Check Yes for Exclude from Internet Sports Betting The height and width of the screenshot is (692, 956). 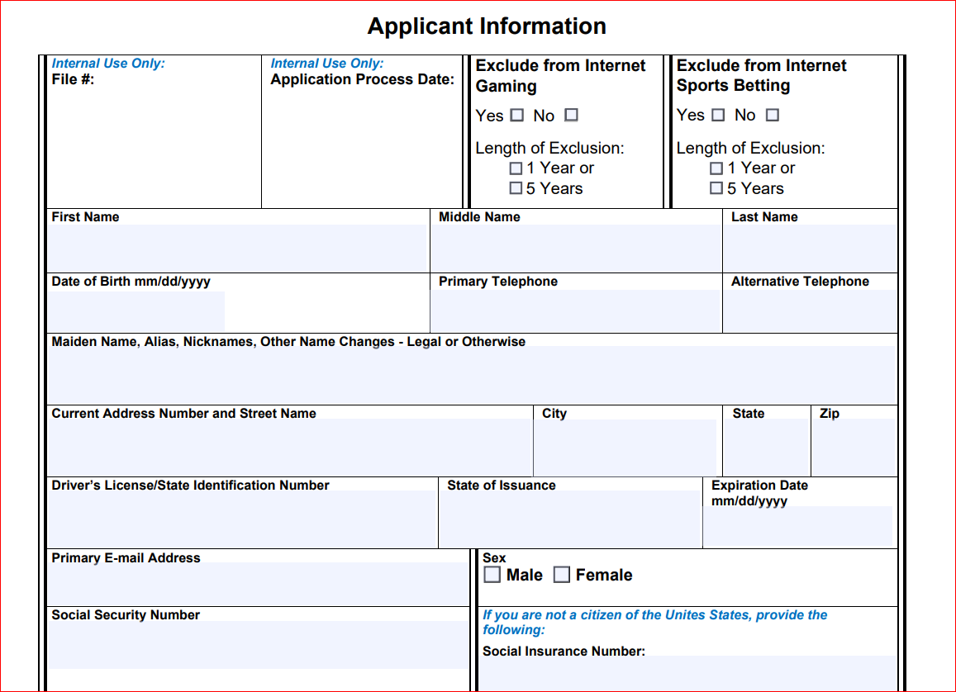(717, 115)
